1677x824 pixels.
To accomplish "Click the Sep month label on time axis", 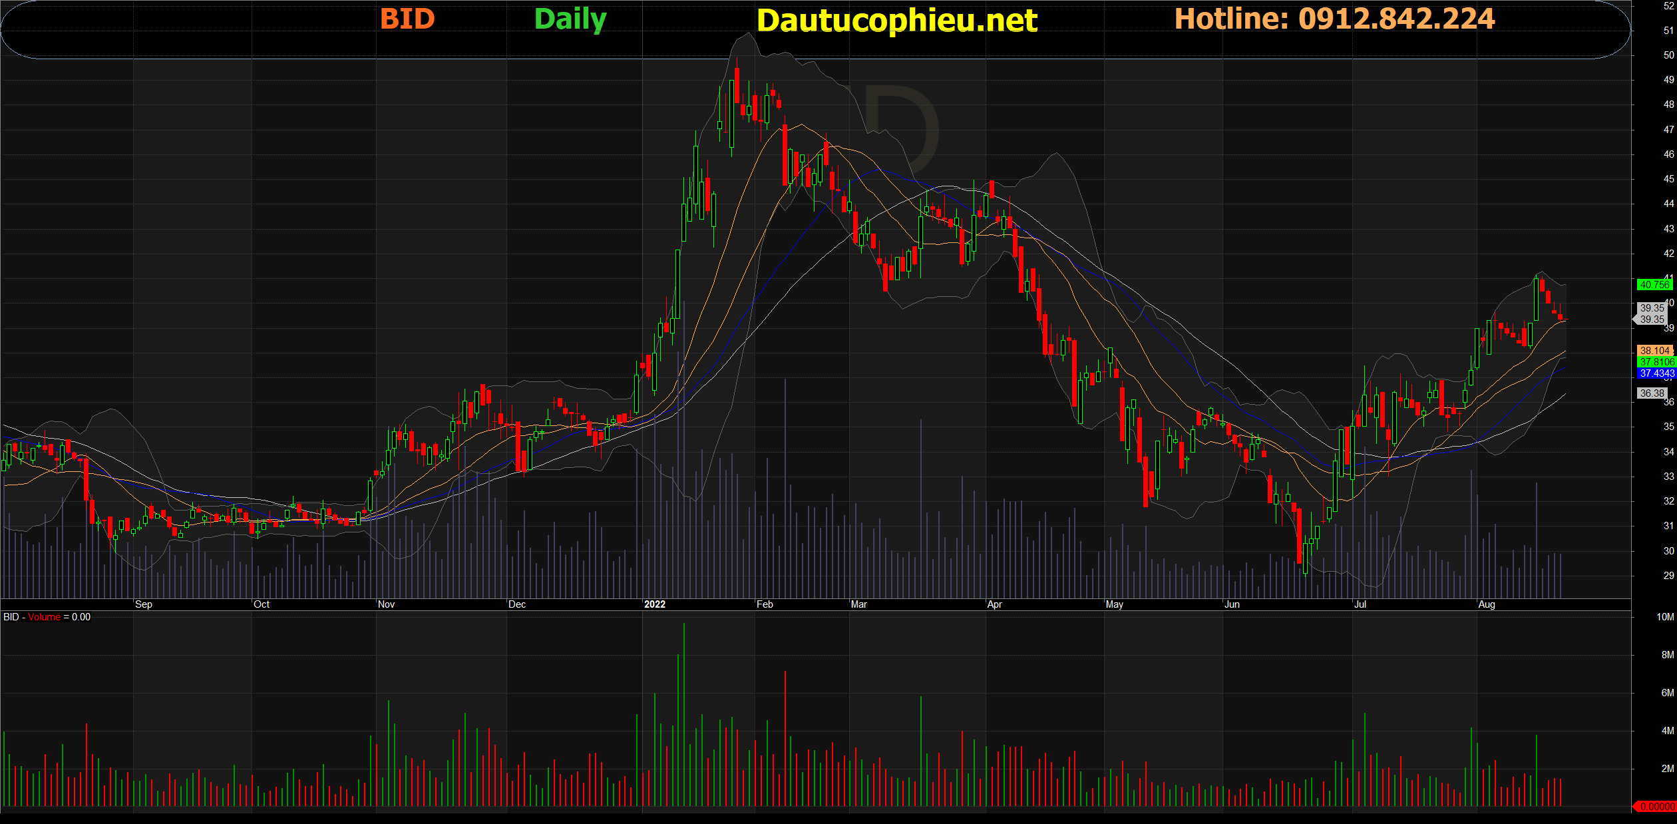I will click(144, 604).
